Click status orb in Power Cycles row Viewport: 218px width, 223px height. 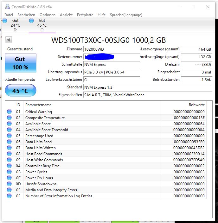pos(9,172)
